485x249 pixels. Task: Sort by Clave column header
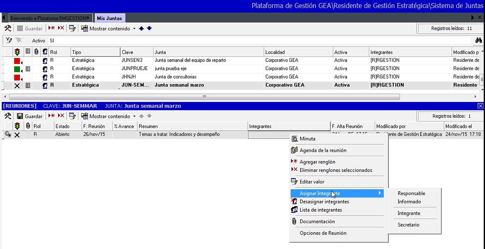[137, 52]
